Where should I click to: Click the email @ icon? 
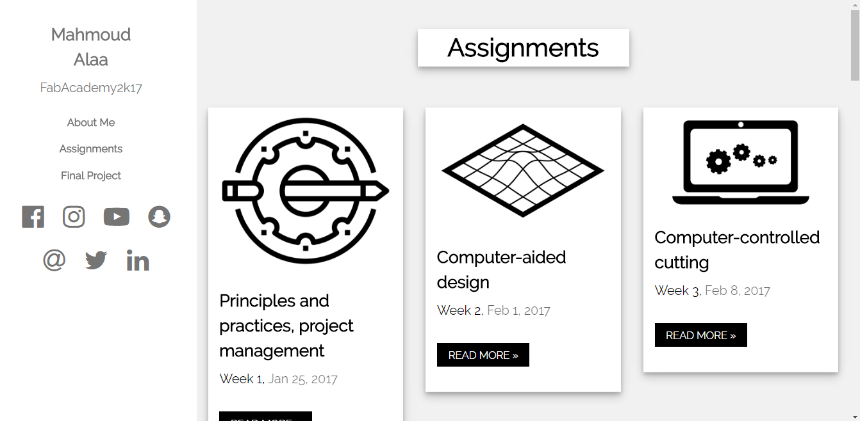pyautogui.click(x=54, y=260)
